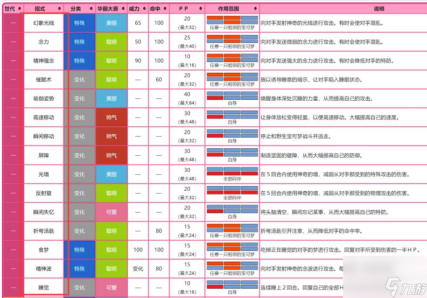Click the 特殊 category in 食梦 row
The height and width of the screenshot is (298, 427).
pos(79,250)
